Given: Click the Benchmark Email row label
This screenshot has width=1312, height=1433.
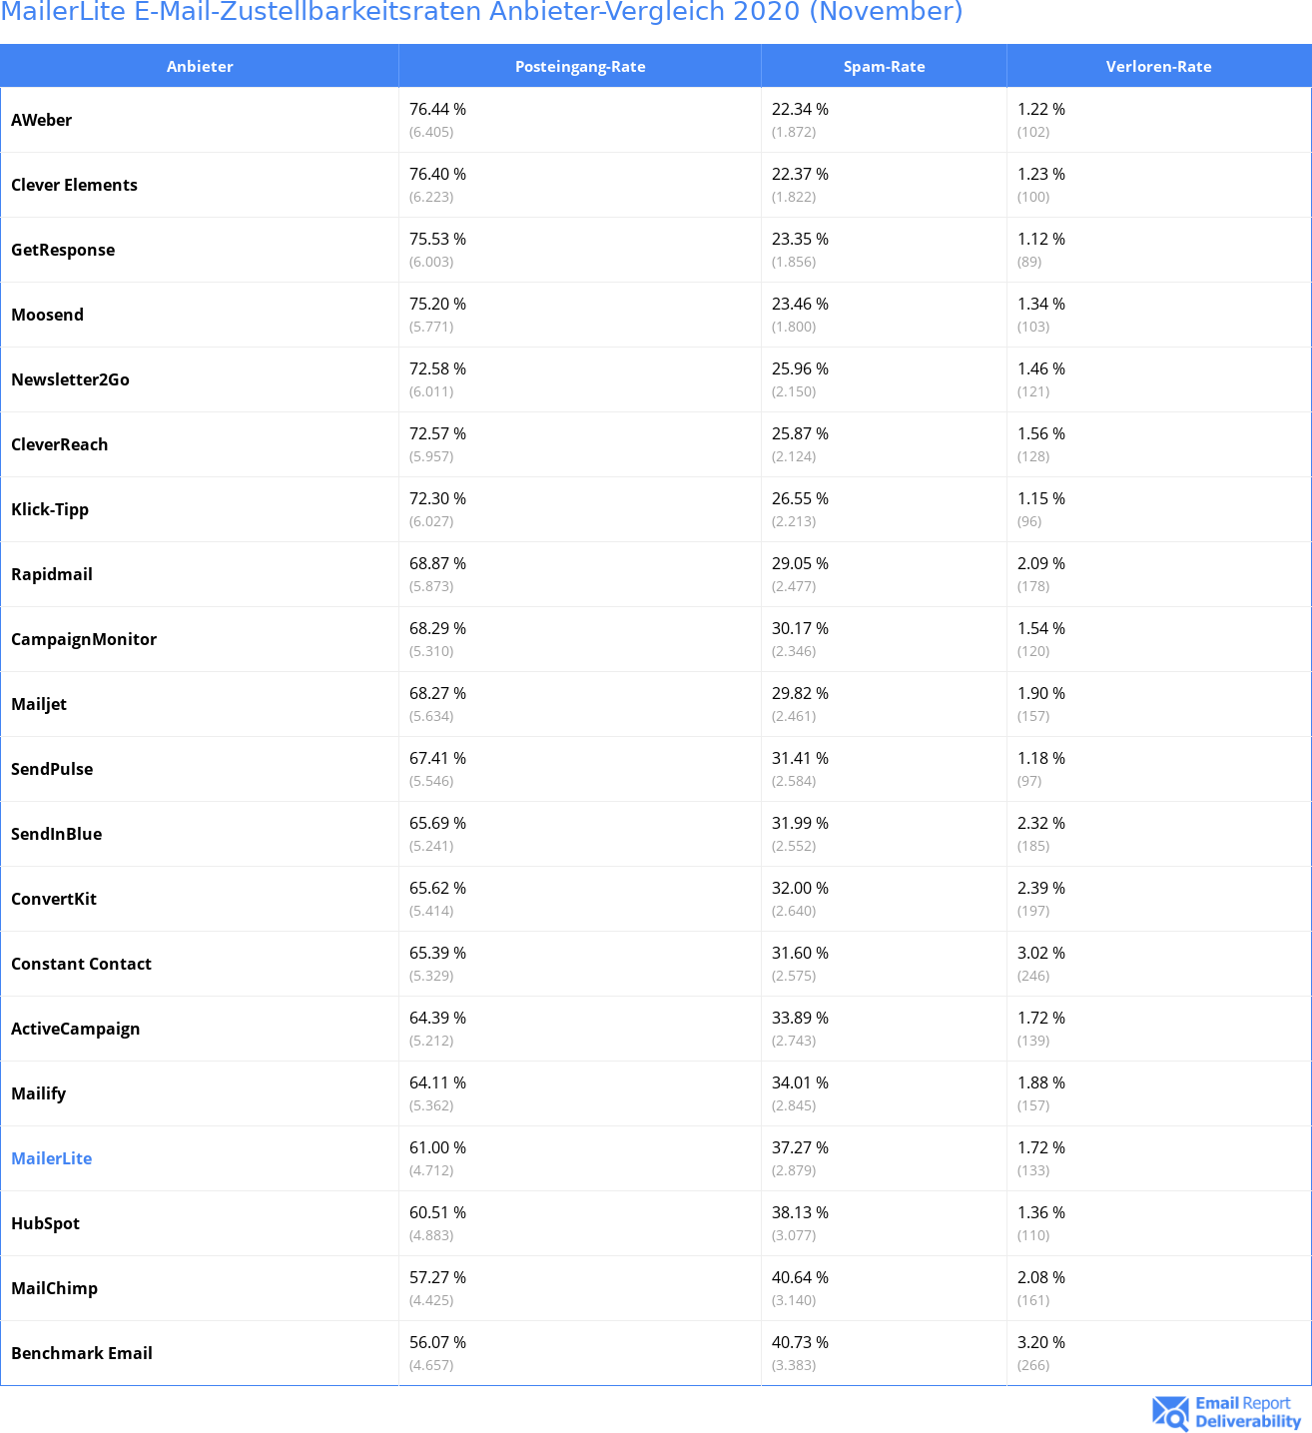Looking at the screenshot, I should 82,1353.
